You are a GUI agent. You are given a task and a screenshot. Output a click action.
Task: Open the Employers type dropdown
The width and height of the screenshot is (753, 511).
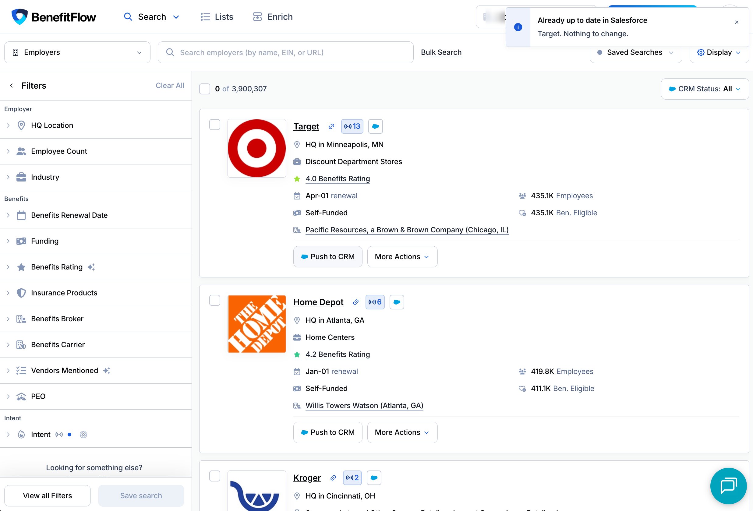[77, 52]
